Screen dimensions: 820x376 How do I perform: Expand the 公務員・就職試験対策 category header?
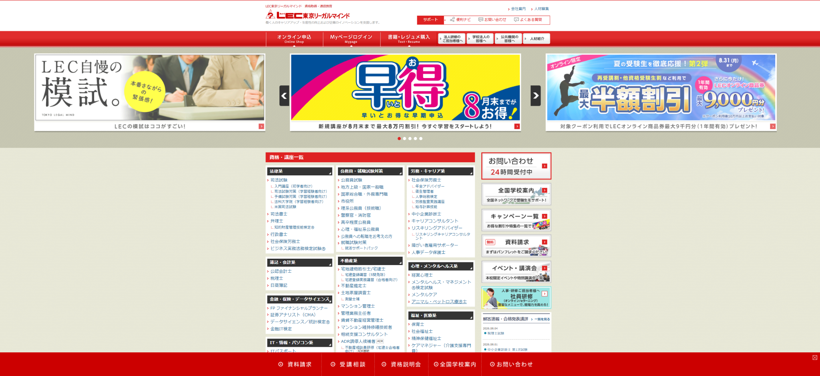click(x=370, y=171)
